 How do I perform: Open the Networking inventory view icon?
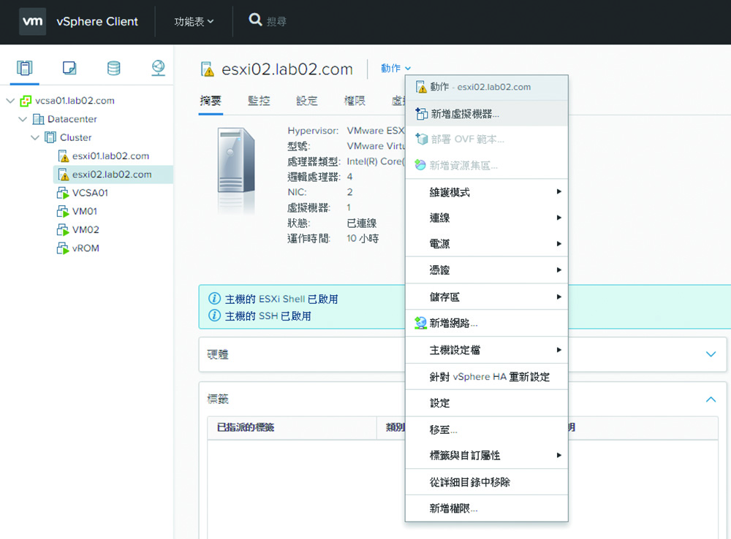point(158,68)
